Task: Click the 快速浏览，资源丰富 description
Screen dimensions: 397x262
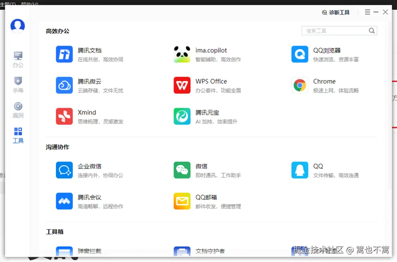Action: 336,59
